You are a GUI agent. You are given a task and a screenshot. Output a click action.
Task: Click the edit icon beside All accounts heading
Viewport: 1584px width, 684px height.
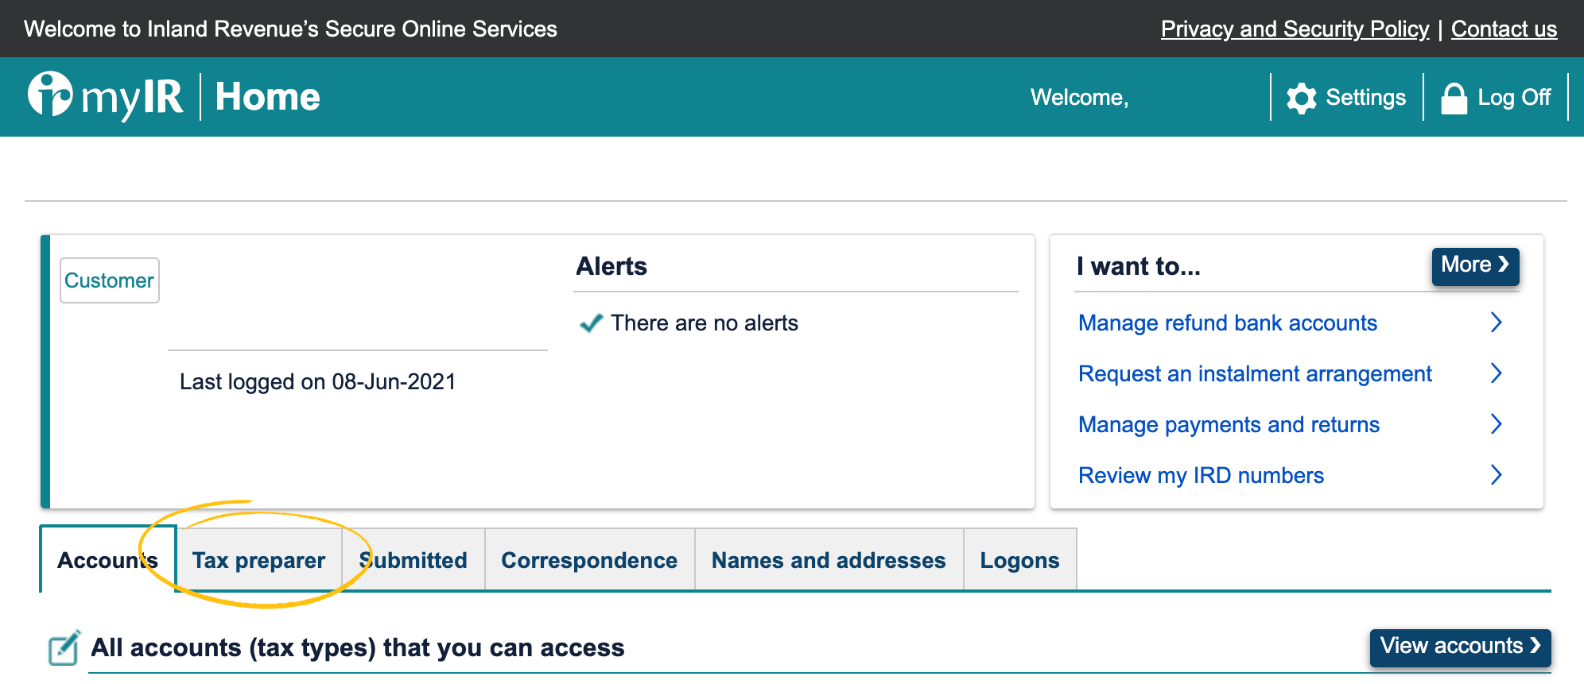pyautogui.click(x=64, y=647)
